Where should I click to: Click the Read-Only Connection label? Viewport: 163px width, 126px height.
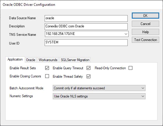click(110, 68)
